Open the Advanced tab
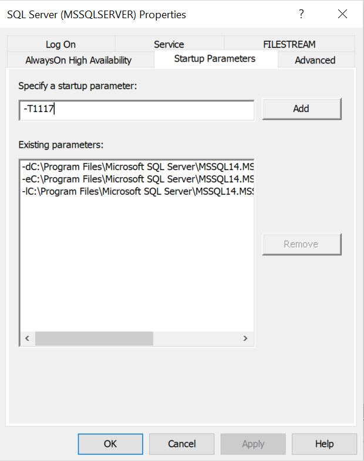364x461 pixels. coord(315,60)
